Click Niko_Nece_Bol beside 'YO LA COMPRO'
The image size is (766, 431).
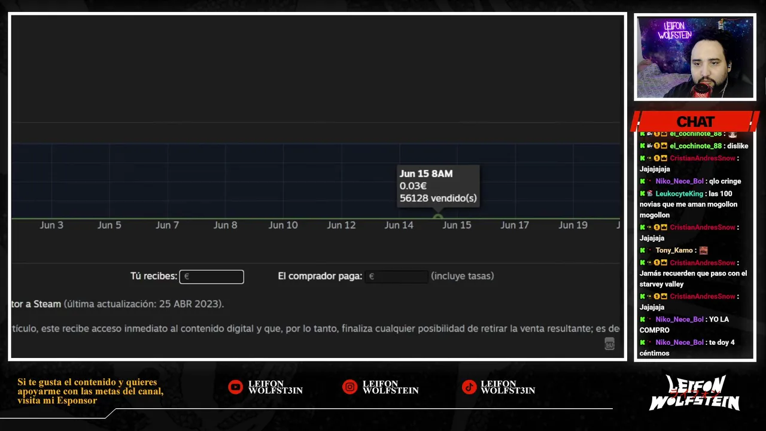679,319
